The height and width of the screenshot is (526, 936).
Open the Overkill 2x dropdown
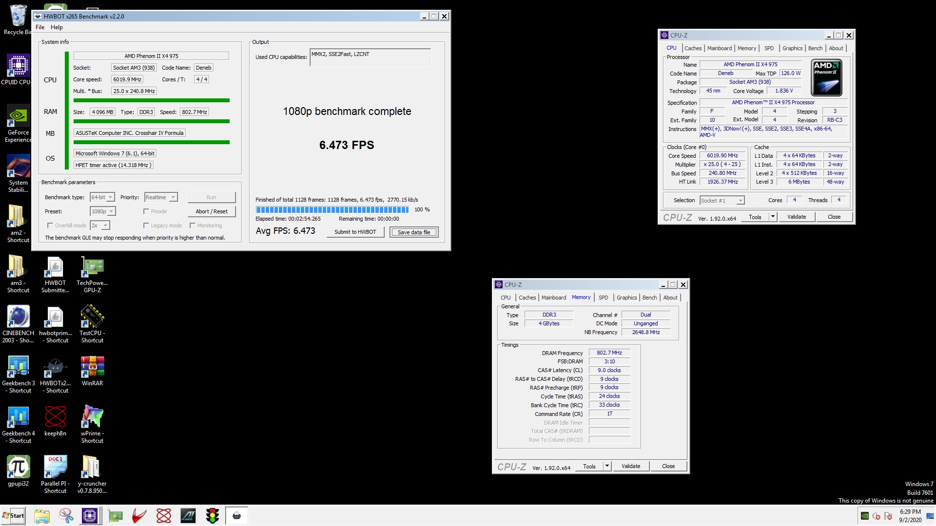pos(100,225)
